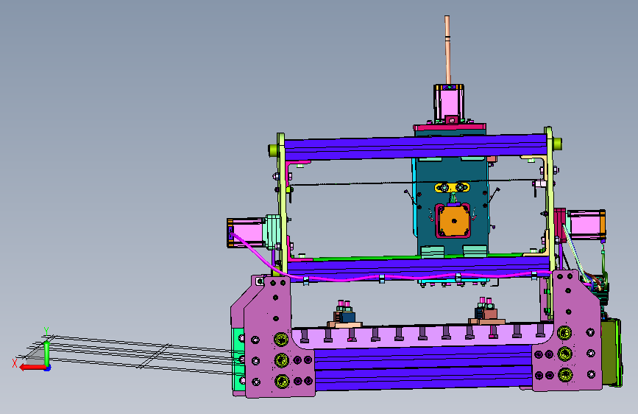Select the pink stepper motor atop the gantry
The height and width of the screenshot is (414, 638).
(x=449, y=101)
